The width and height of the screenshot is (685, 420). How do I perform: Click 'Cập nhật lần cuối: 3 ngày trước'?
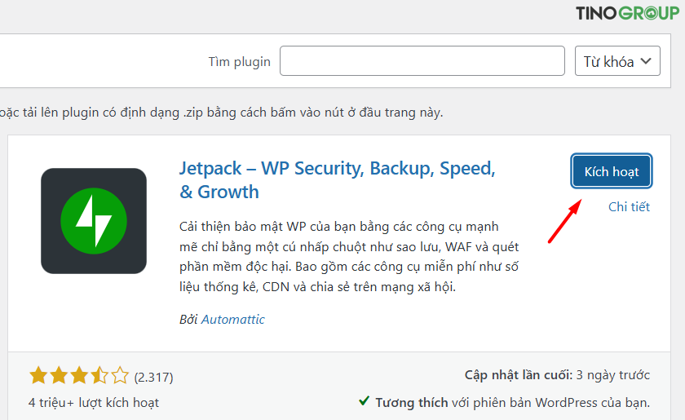pyautogui.click(x=557, y=375)
